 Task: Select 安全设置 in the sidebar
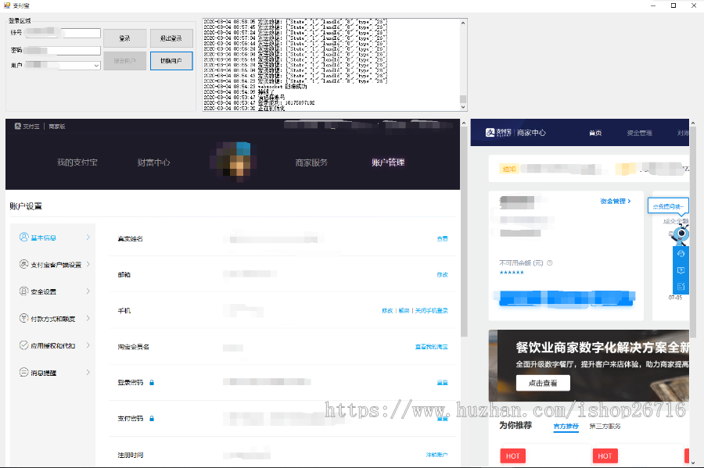click(44, 292)
